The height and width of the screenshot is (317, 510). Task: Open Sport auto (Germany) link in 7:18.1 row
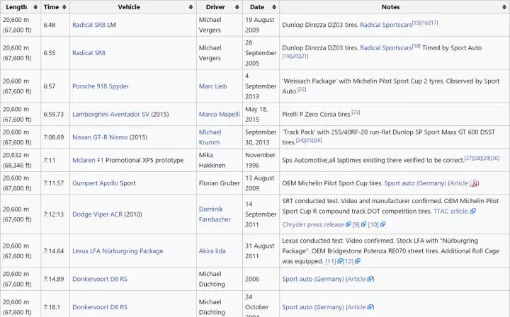[x=313, y=307]
